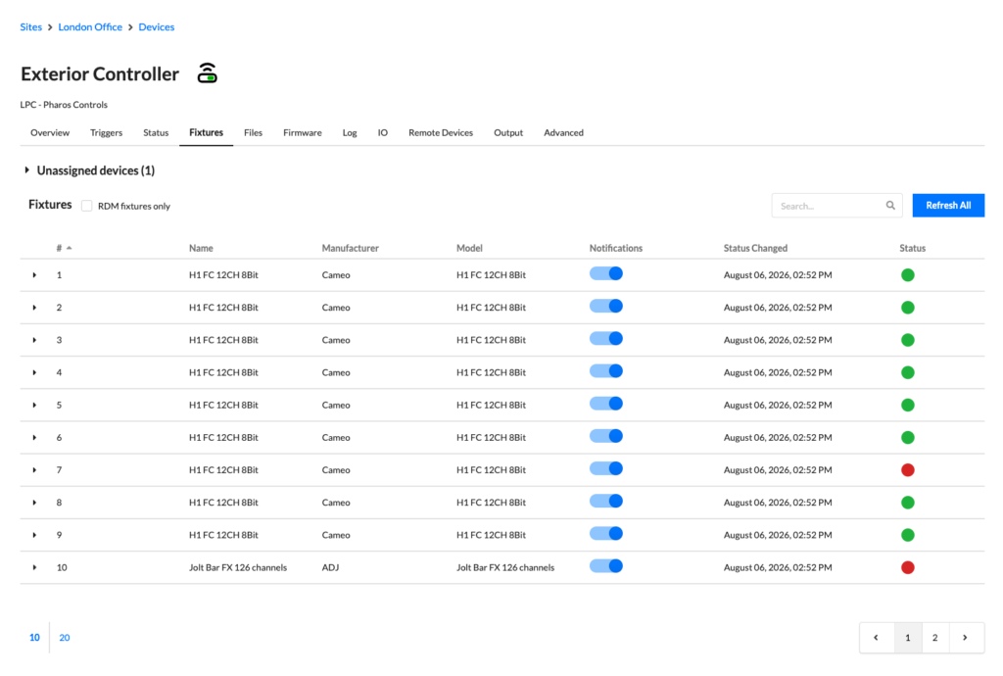The height and width of the screenshot is (676, 1003).
Task: Expand fixture row 9 details
Action: (x=34, y=535)
